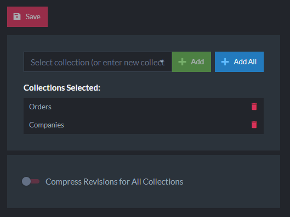
Task: Delete Companies with its trash icon
Action: pos(254,125)
